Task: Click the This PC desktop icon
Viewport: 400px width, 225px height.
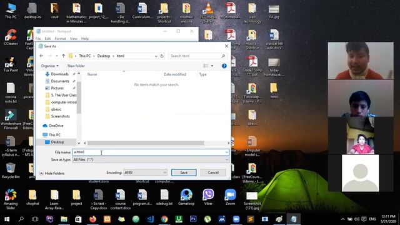Action: coord(11,11)
